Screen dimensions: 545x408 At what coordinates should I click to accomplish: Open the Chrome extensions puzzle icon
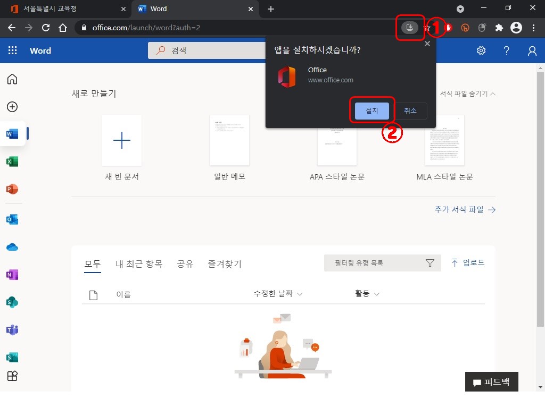[499, 28]
